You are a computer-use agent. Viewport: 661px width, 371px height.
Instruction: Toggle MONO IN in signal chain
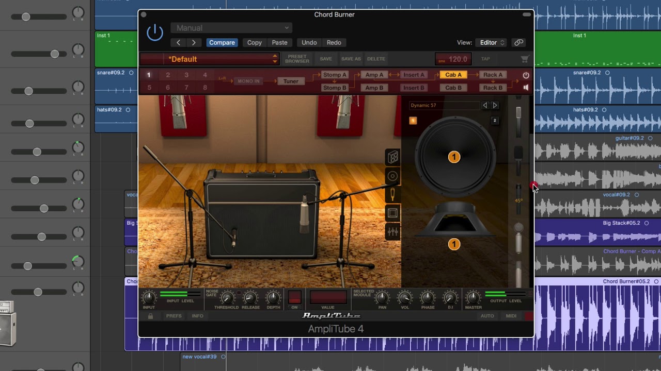(248, 81)
